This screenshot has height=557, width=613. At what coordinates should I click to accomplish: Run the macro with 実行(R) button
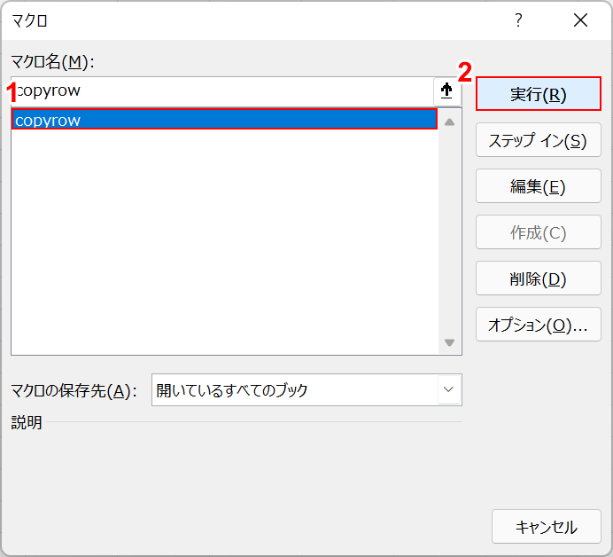click(538, 94)
